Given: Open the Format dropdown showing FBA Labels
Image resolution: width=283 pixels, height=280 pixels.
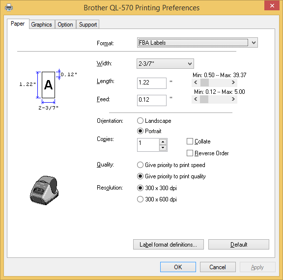Looking at the screenshot, I should point(198,43).
